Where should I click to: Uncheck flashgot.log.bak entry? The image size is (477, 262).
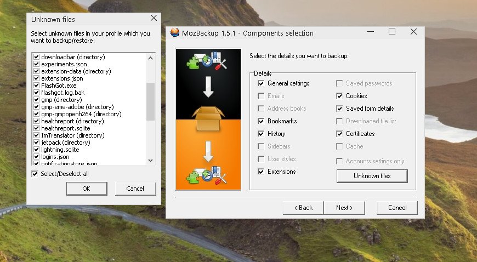coord(37,93)
